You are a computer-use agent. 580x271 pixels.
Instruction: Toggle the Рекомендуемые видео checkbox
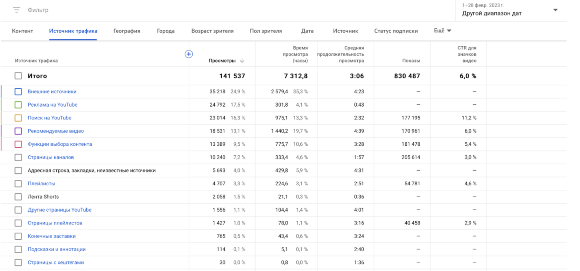tap(18, 131)
